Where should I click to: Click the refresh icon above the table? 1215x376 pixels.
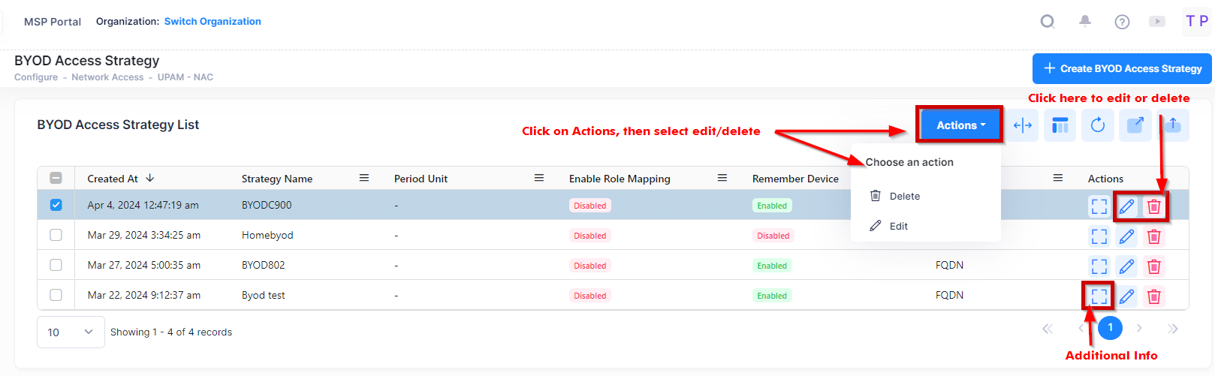[x=1097, y=125]
